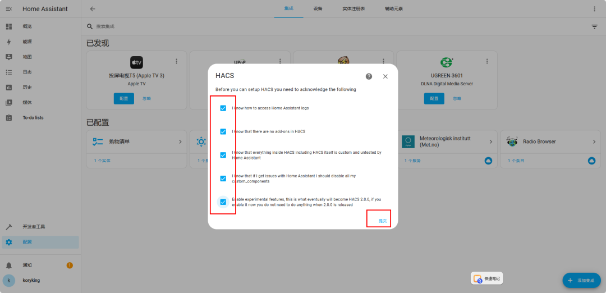
Task: Open the 地图 map icon
Action: pyautogui.click(x=9, y=57)
